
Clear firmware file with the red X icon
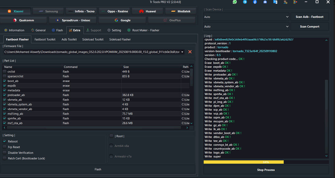(190, 52)
